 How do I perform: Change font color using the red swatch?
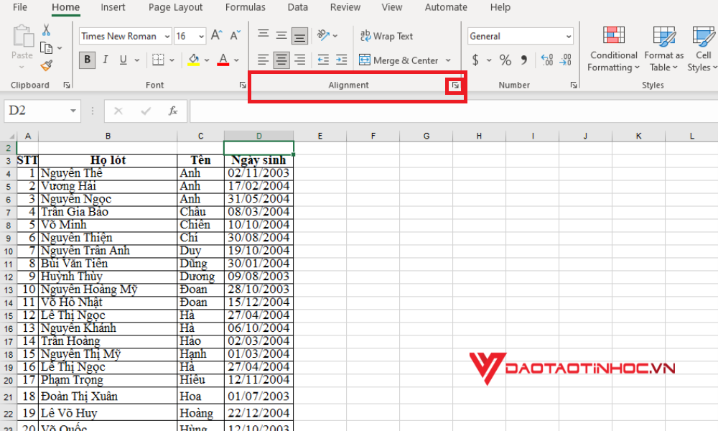tap(223, 60)
